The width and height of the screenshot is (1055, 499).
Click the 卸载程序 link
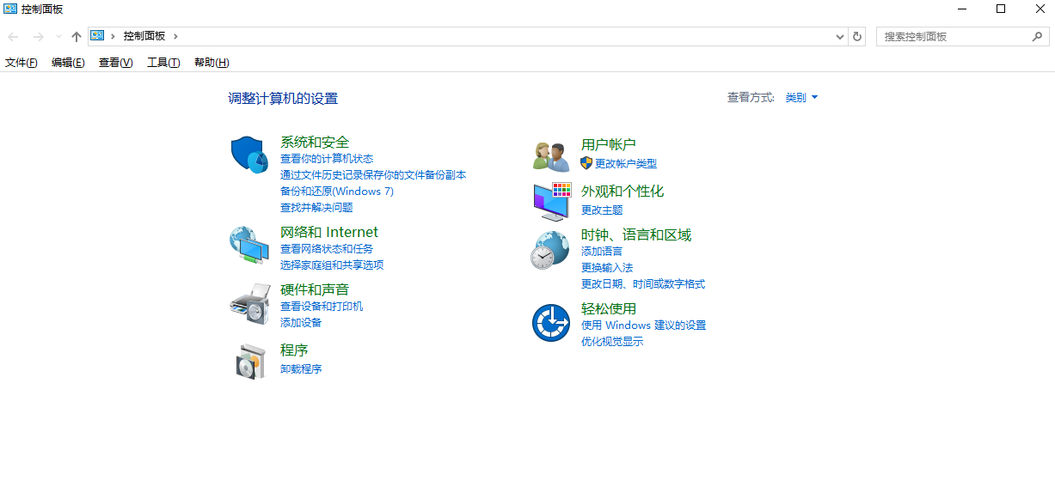click(x=301, y=368)
